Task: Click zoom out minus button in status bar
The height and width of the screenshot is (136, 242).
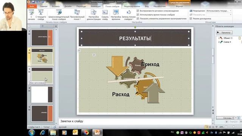Action: click(226, 127)
